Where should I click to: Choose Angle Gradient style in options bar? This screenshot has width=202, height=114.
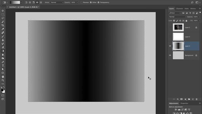tap(33, 3)
